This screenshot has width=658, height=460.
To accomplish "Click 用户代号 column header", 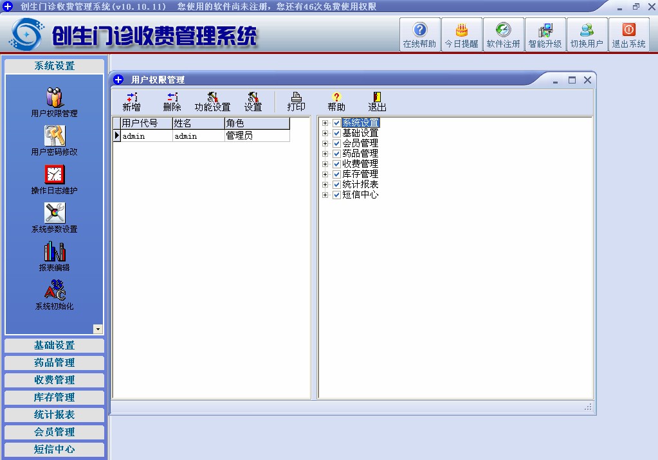I will point(147,123).
